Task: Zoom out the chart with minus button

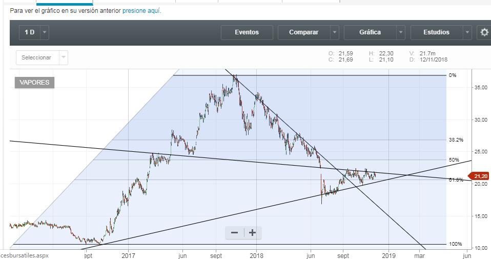Action: 235,233
